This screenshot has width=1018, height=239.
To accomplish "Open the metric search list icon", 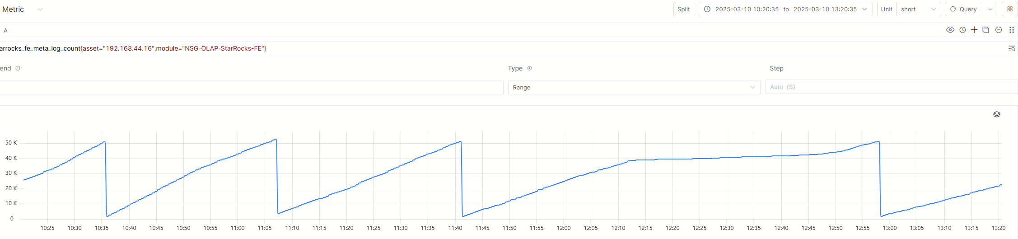I will click(1012, 48).
